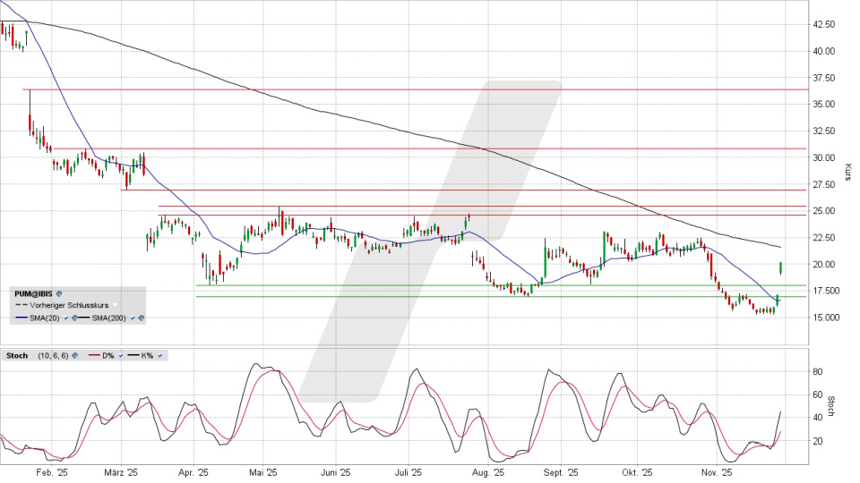Image resolution: width=860 pixels, height=483 pixels.
Task: Click the latest green candlestick near 20.00
Action: (x=782, y=267)
